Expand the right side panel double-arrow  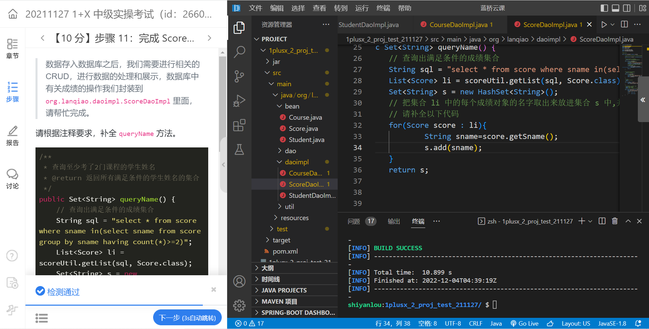(643, 100)
